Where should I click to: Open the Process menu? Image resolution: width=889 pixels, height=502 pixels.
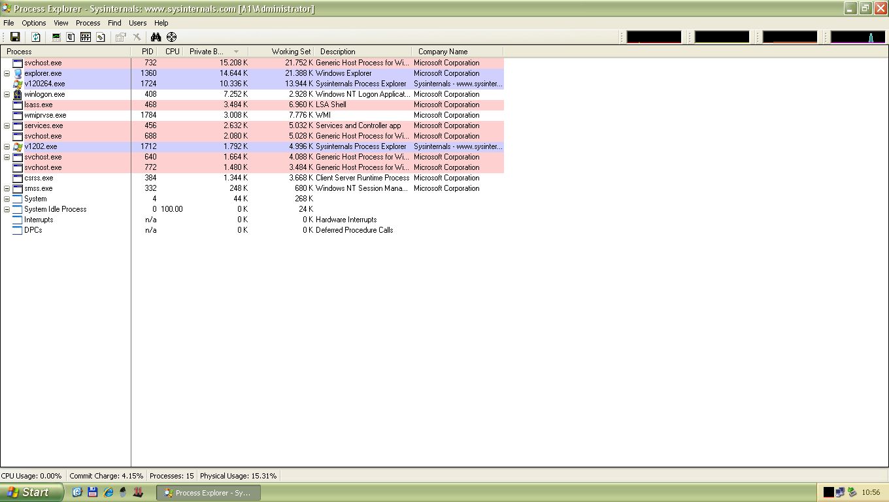[88, 23]
